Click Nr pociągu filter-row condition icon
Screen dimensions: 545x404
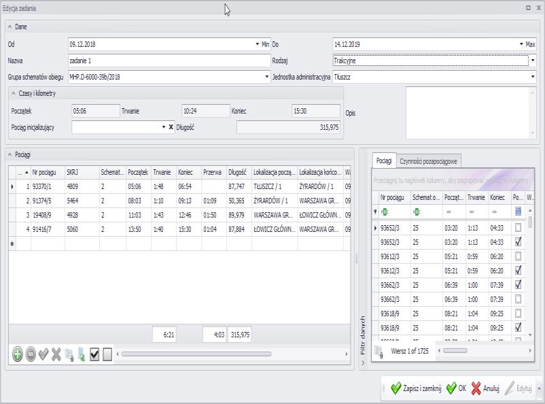pos(385,212)
